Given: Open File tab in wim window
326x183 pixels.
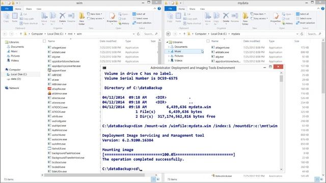Looking at the screenshot, I should pos(7,9).
